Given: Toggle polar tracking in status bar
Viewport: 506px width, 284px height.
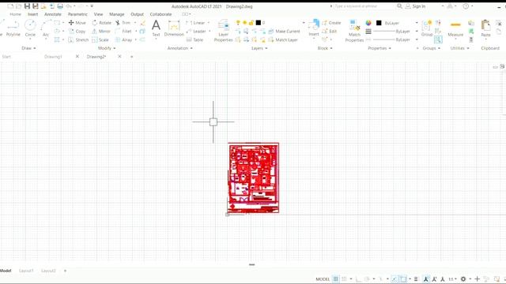Looking at the screenshot, I should (x=367, y=278).
